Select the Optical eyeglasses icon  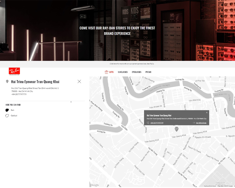pyautogui.click(x=7, y=115)
